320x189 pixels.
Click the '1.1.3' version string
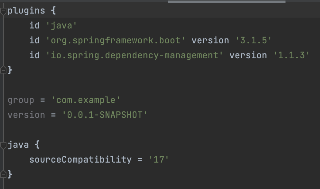coord(292,55)
